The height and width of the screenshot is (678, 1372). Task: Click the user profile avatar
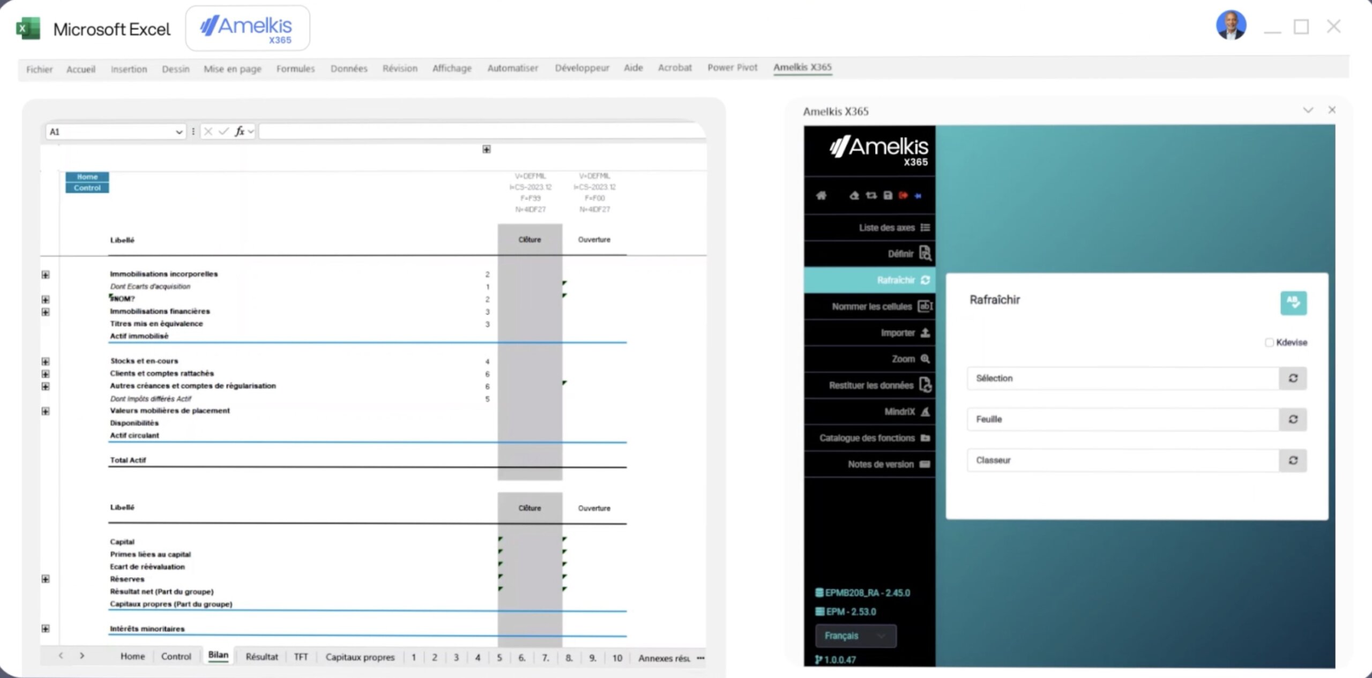(x=1231, y=25)
